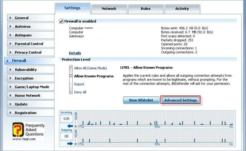This screenshot has width=246, height=151.
Task: Open the Home Network section
Action: click(x=31, y=96)
